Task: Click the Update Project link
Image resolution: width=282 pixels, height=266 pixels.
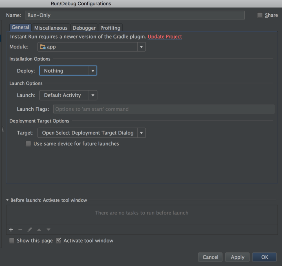Action: (x=165, y=37)
